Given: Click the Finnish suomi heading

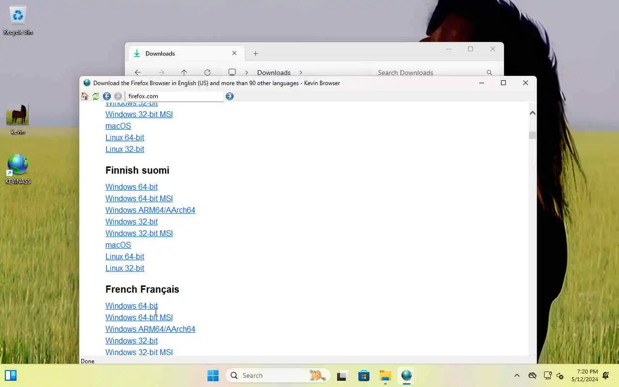Looking at the screenshot, I should [137, 170].
